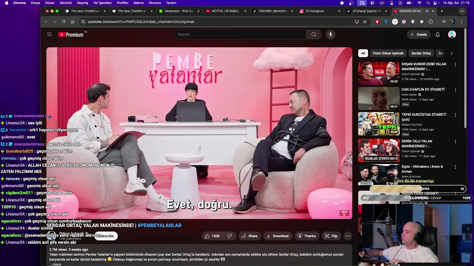View site information icon in address bar

[83, 21]
